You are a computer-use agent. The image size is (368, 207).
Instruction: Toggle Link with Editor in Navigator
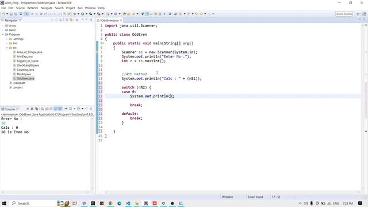click(71, 20)
